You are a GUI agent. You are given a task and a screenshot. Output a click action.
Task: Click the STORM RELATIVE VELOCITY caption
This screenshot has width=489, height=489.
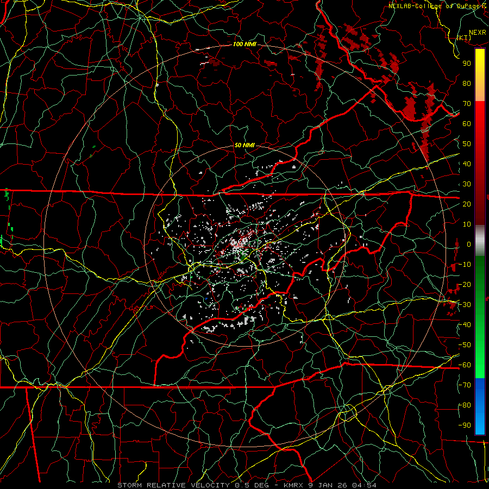[x=173, y=485]
